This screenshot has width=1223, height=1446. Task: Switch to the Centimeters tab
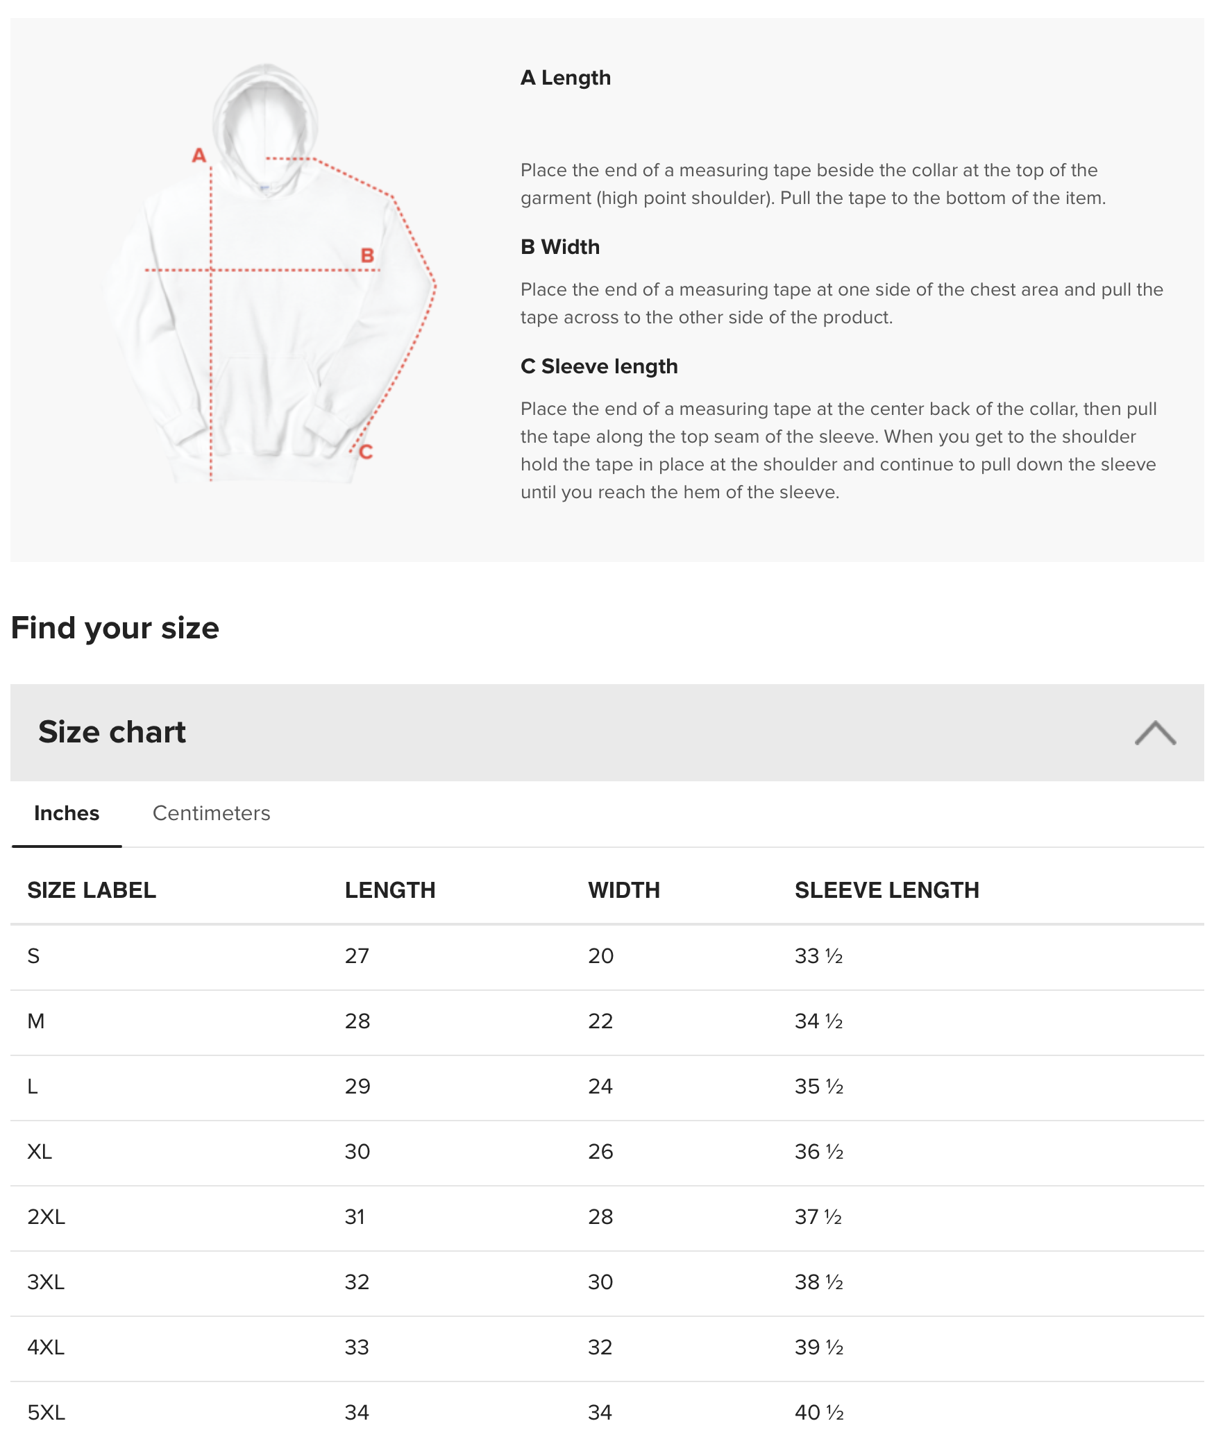coord(211,813)
